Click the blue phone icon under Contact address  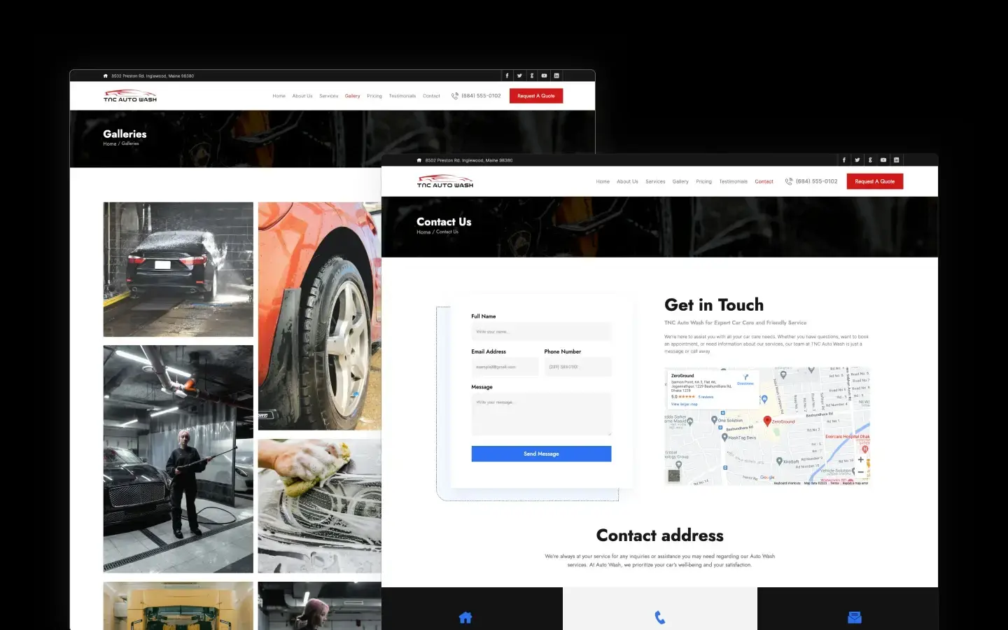(x=659, y=617)
